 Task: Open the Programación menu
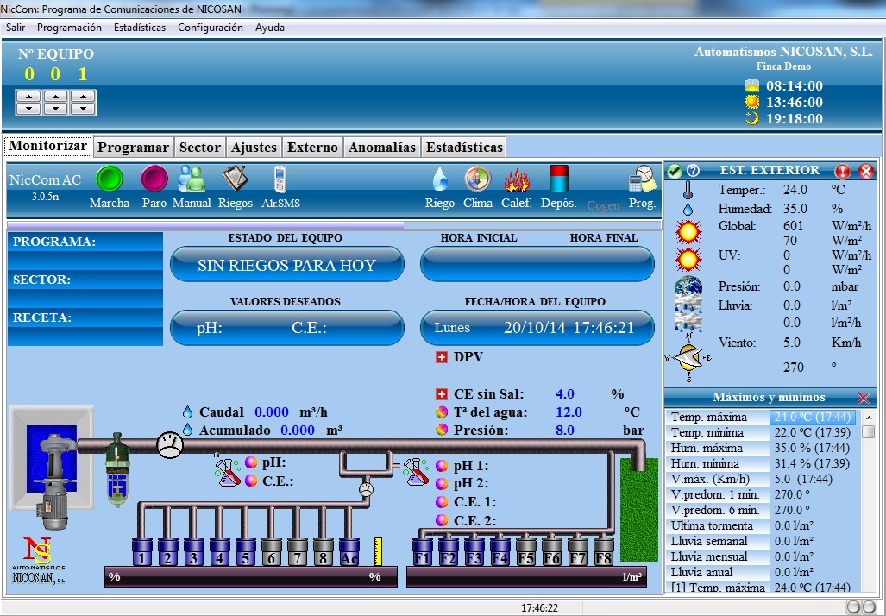click(70, 28)
